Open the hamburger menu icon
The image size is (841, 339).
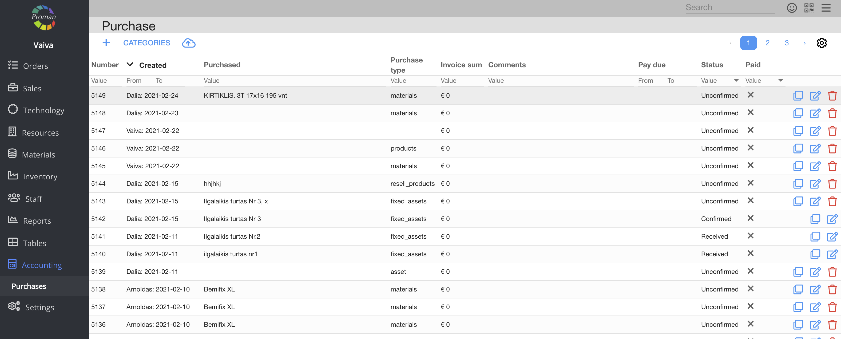826,7
